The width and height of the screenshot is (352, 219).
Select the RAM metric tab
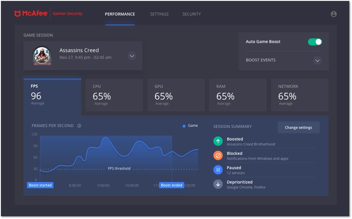pyautogui.click(x=238, y=95)
